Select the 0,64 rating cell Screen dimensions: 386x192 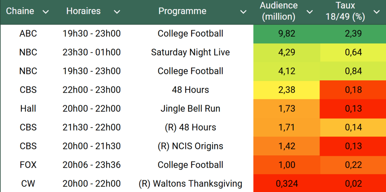pos(353,52)
